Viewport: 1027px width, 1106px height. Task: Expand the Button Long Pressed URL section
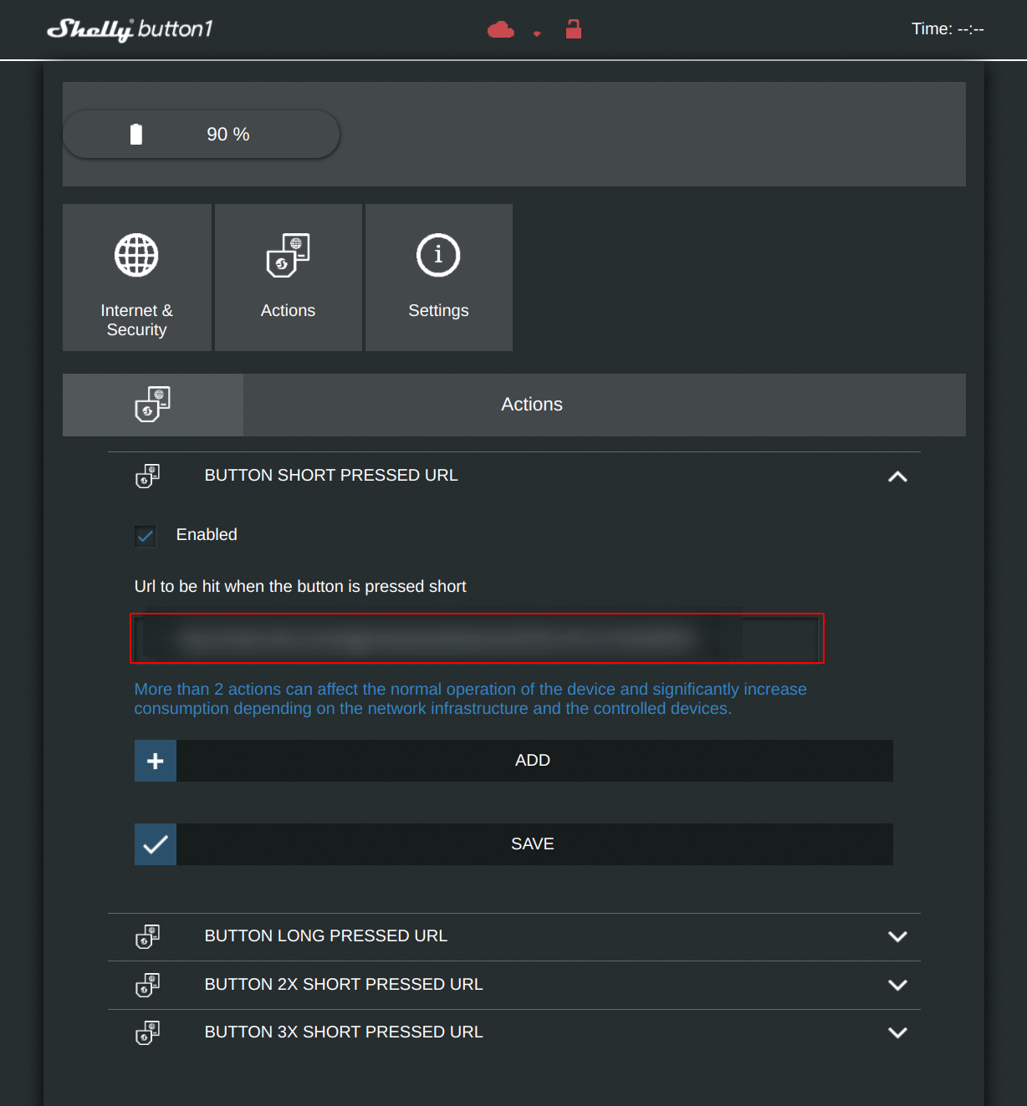pos(897,936)
